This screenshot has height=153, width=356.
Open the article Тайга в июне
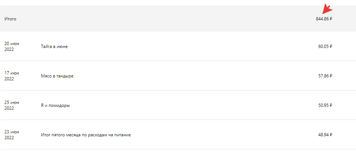54,47
